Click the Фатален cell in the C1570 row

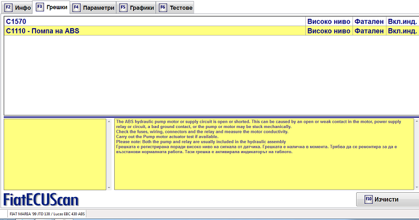tap(369, 21)
